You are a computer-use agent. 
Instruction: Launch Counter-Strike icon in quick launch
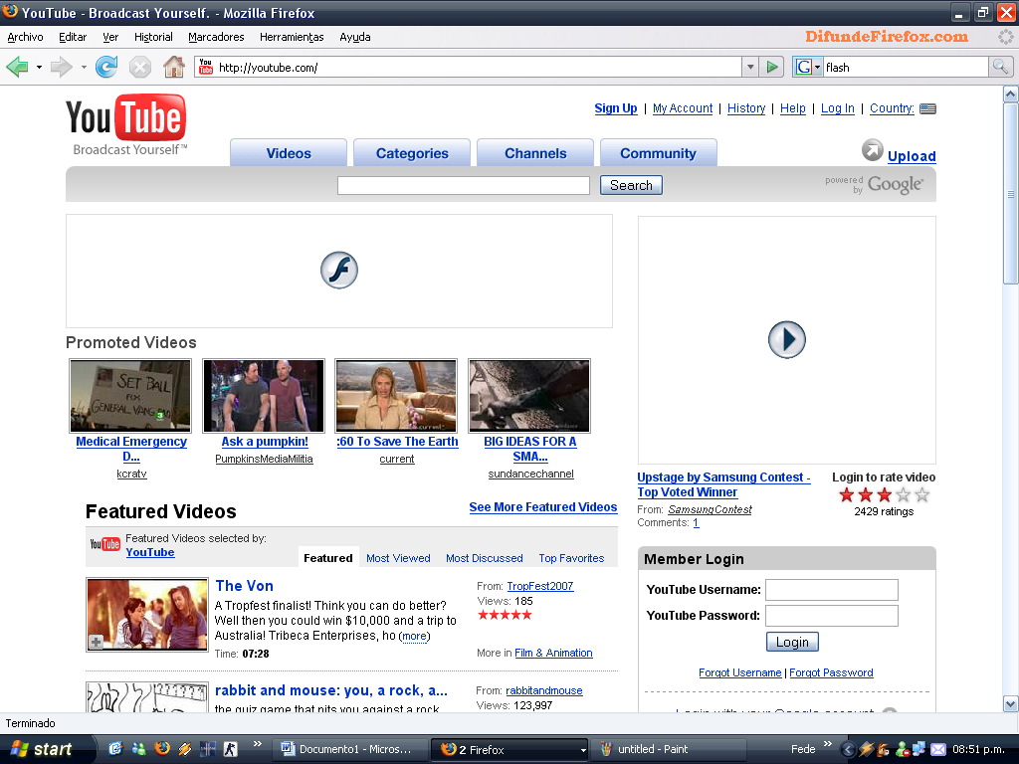click(230, 749)
